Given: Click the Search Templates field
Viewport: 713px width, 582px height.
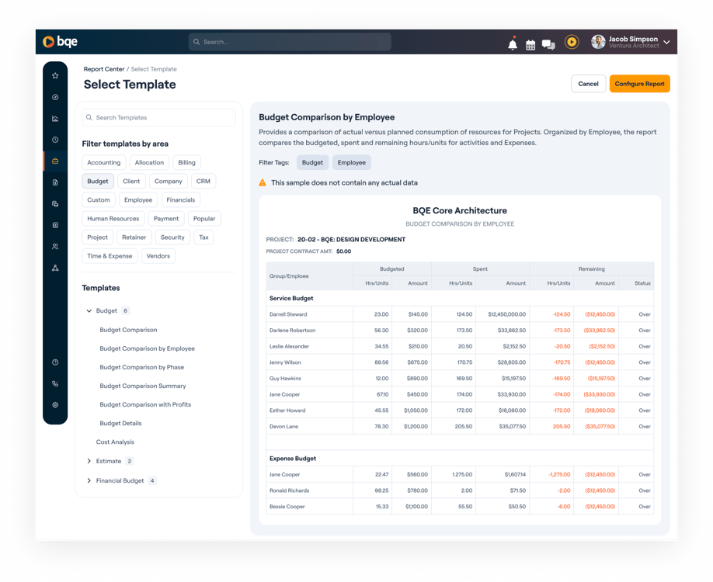Looking at the screenshot, I should click(x=158, y=118).
